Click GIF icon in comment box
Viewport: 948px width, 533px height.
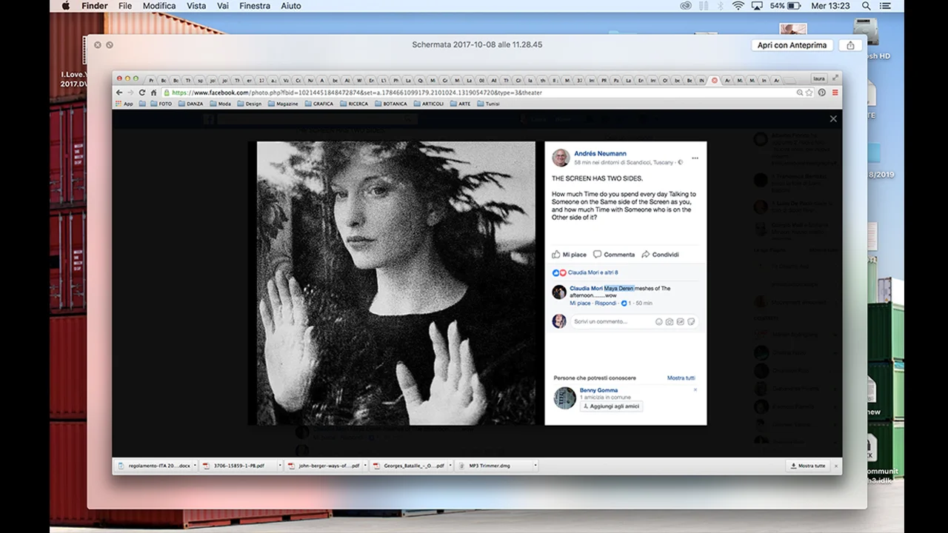[680, 322]
